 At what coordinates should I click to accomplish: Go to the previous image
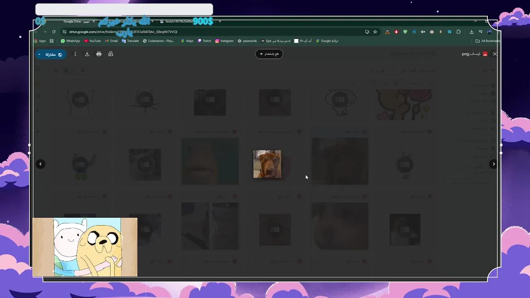(40, 164)
